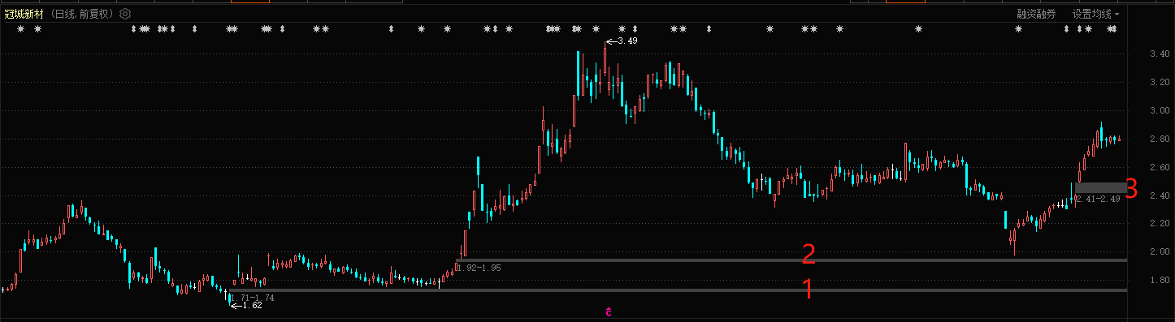Click the 1.92-1.95 gap label

[x=479, y=267]
